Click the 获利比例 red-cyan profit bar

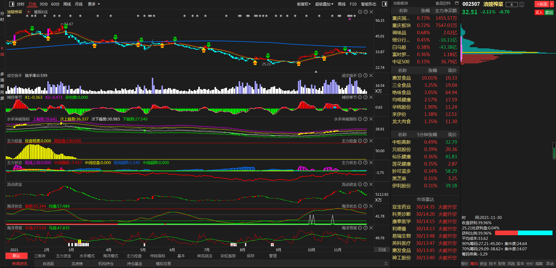(x=523, y=233)
